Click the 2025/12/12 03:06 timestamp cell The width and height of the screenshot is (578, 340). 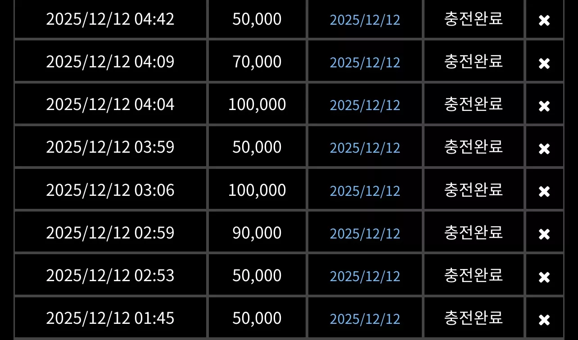[110, 190]
